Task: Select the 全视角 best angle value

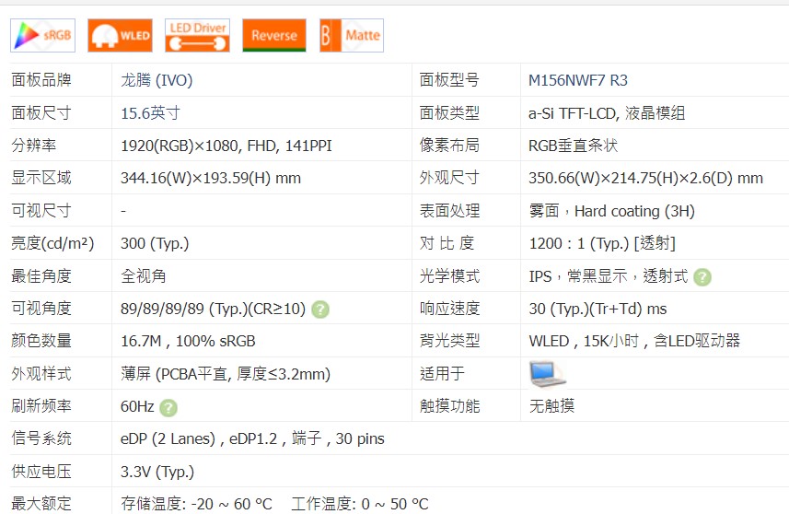Action: [x=143, y=275]
